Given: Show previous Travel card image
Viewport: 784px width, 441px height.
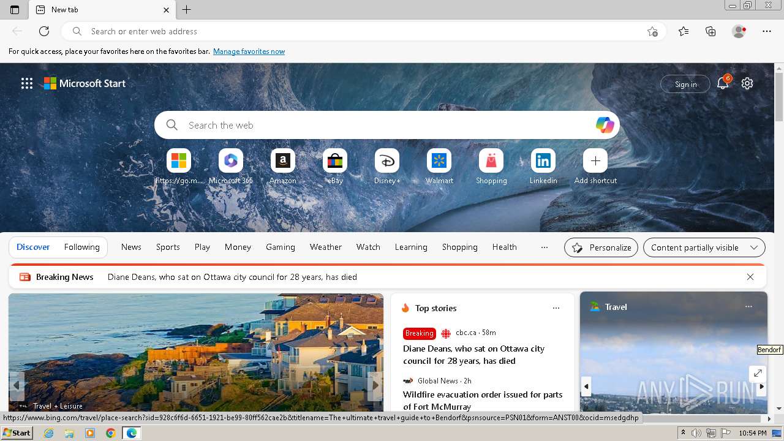Looking at the screenshot, I should tap(586, 386).
